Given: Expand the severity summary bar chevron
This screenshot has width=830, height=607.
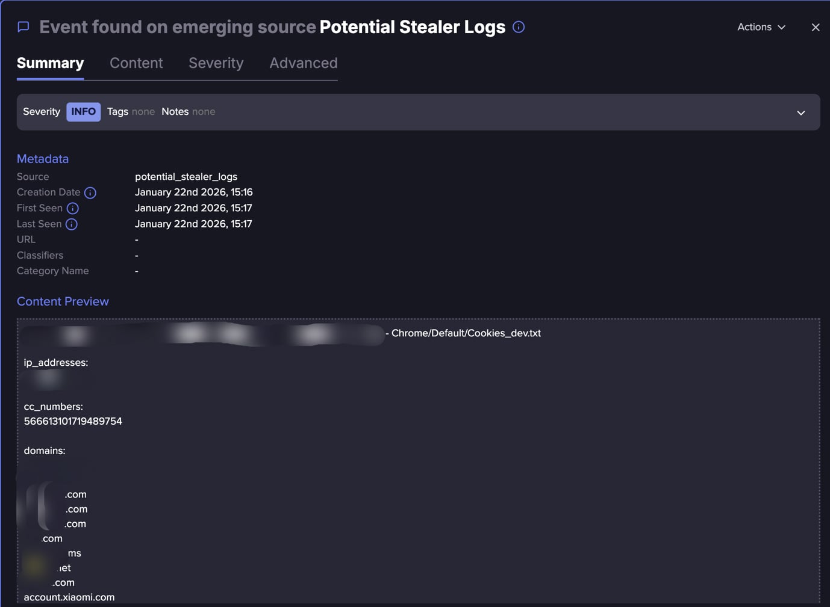Looking at the screenshot, I should tap(801, 112).
